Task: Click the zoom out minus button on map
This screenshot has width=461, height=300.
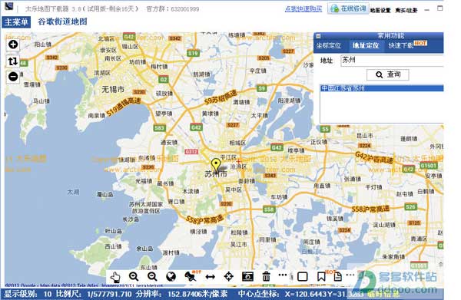Action: [13, 77]
